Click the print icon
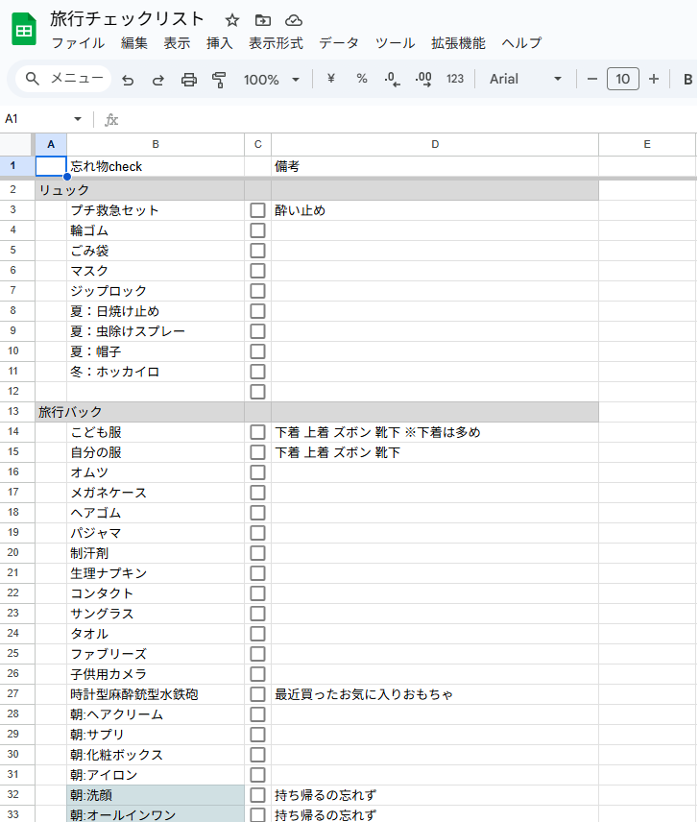 [188, 80]
